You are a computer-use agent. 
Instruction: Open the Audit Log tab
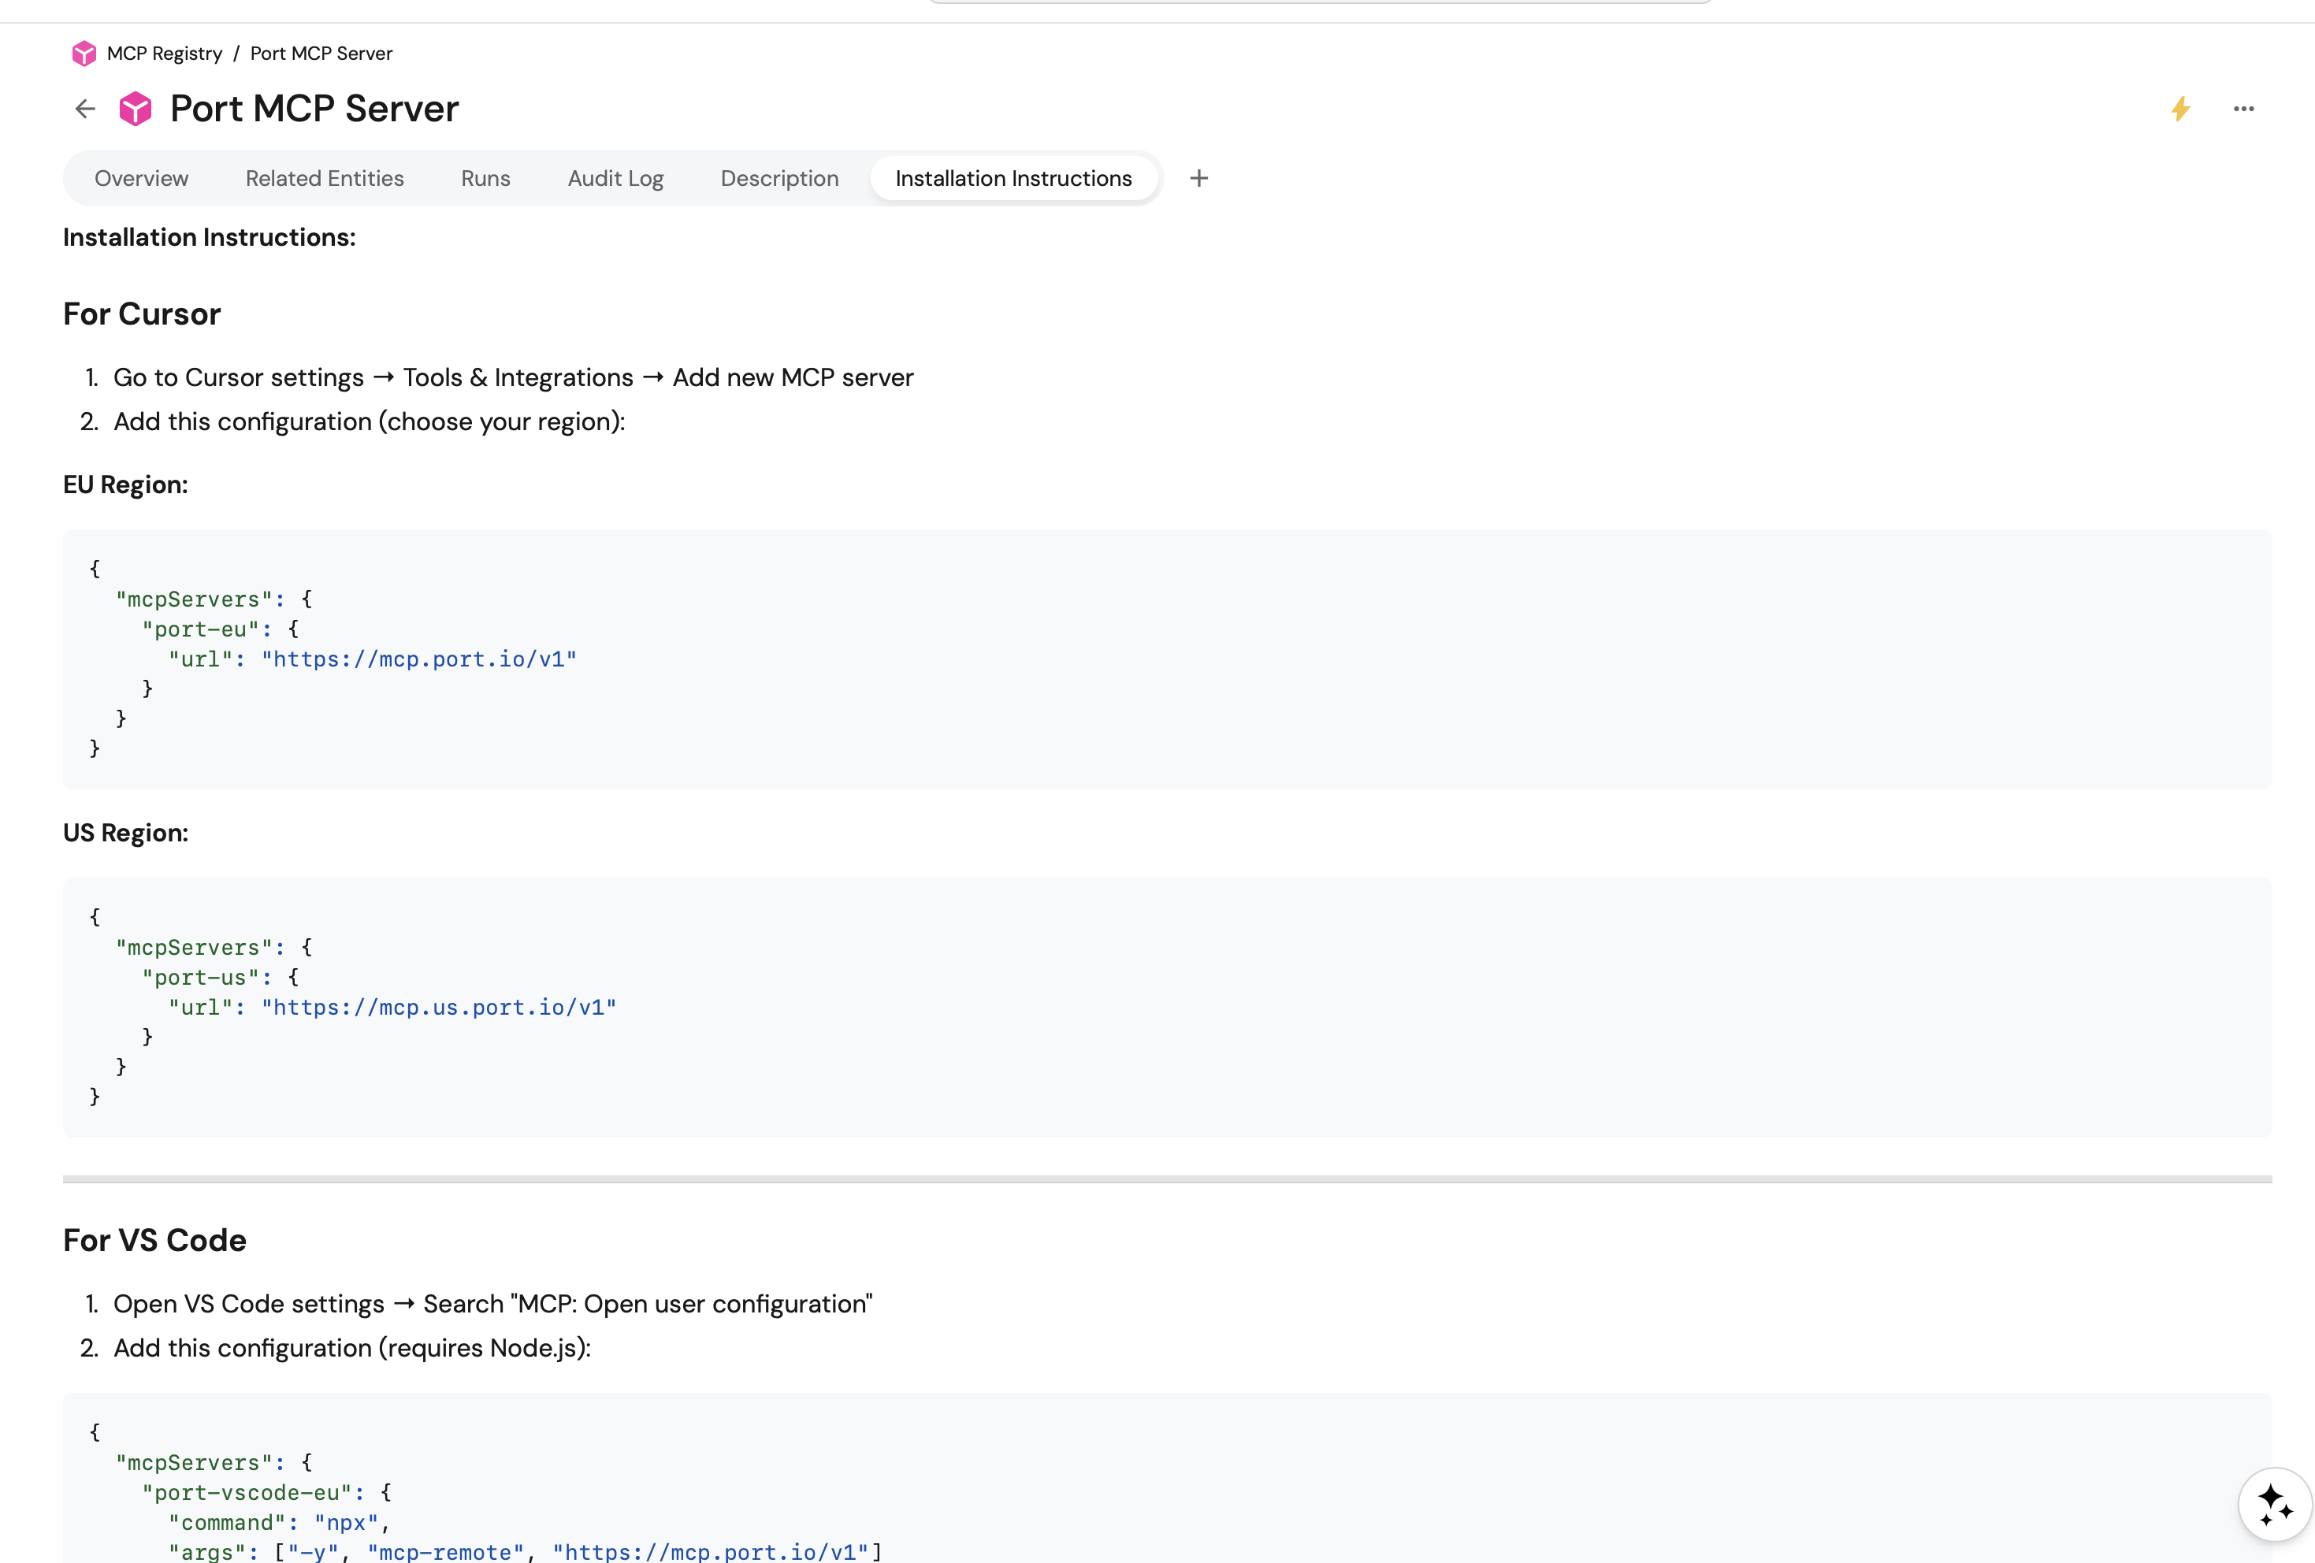tap(615, 178)
